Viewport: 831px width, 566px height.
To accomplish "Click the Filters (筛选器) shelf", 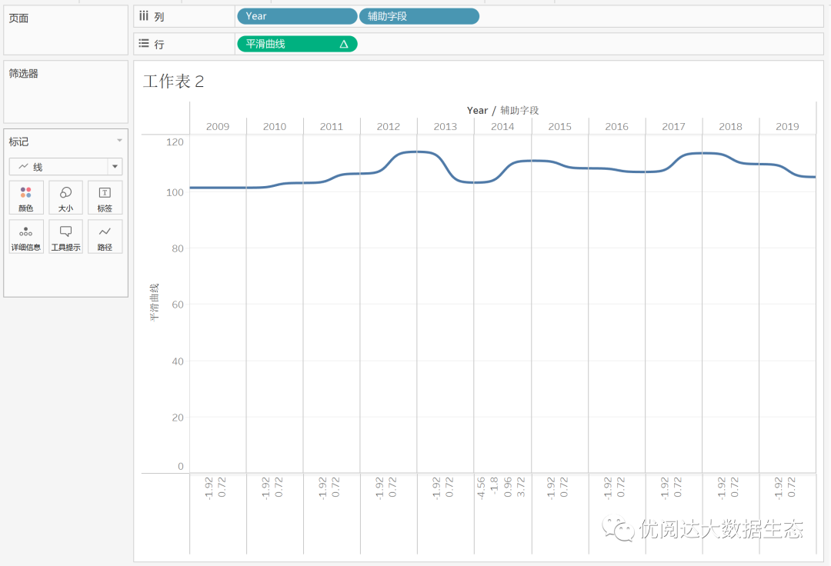I will point(65,92).
